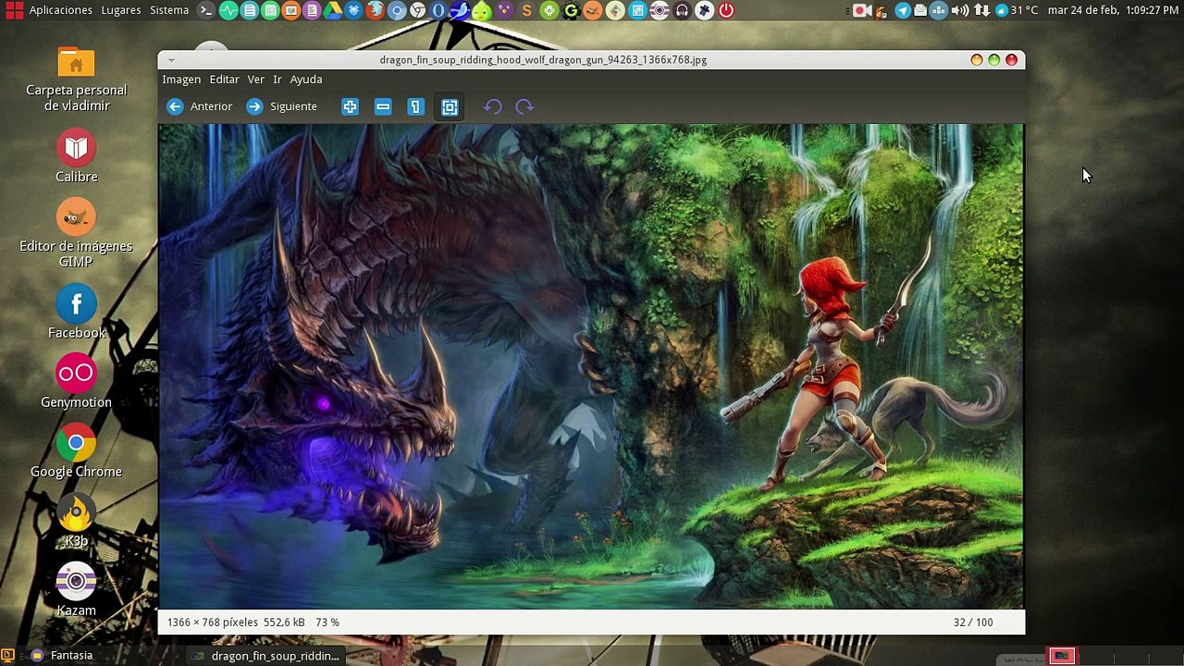Open window menu arrow in title bar
Screen dimensions: 1184x666
pyautogui.click(x=171, y=60)
